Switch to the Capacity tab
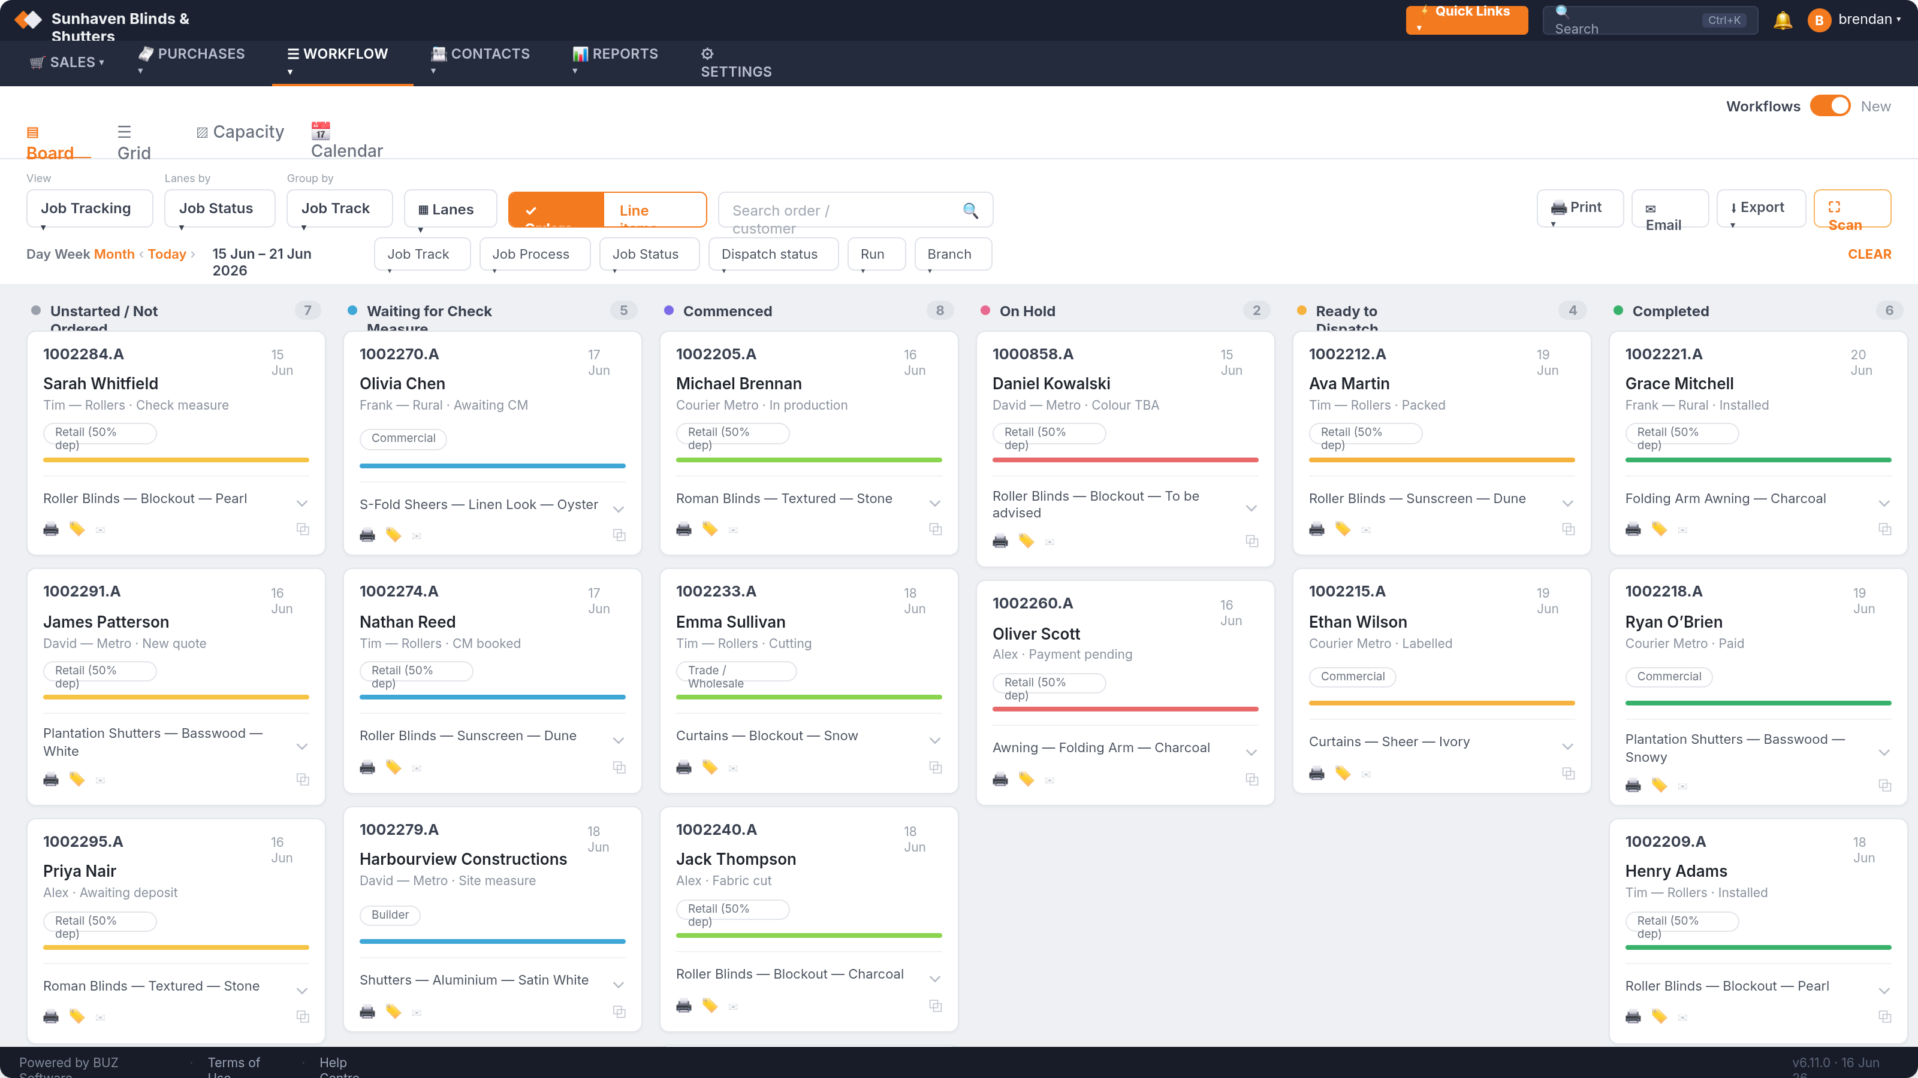The width and height of the screenshot is (1918, 1078). tap(240, 132)
